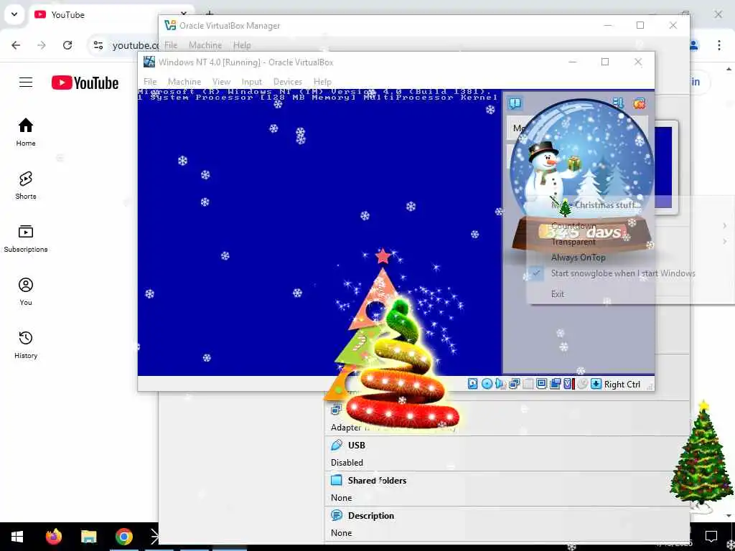Toggle Always OnTop in snowglobe menu
This screenshot has width=735, height=551.
coord(578,258)
